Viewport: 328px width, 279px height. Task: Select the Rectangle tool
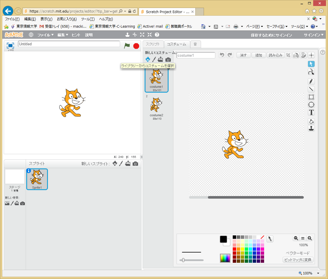(x=311, y=97)
